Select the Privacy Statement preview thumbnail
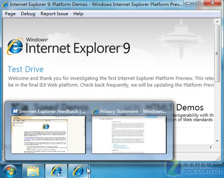This screenshot has height=178, width=224. pyautogui.click(x=129, y=135)
